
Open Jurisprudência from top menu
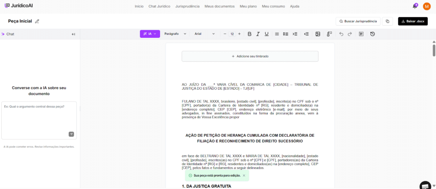click(187, 6)
